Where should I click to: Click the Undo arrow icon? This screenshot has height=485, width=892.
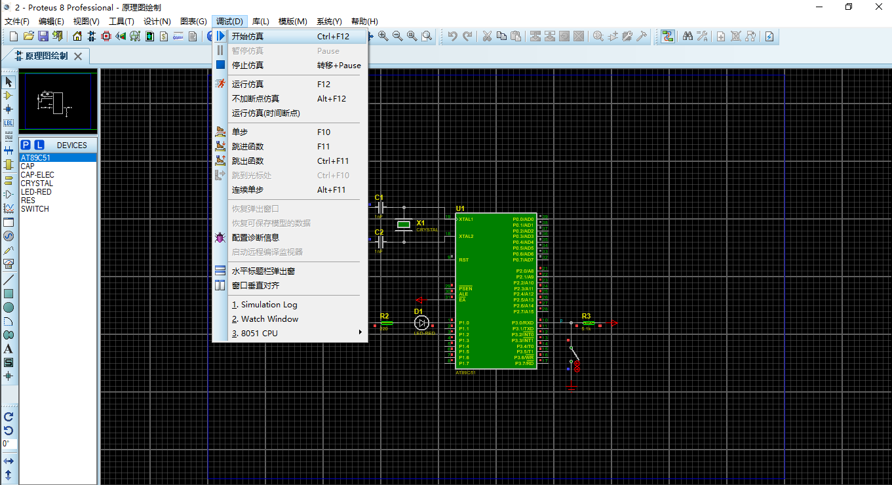[452, 37]
